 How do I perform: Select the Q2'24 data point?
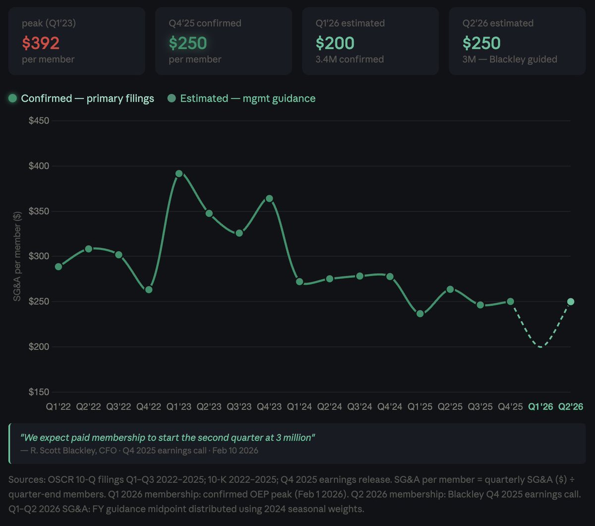click(330, 279)
